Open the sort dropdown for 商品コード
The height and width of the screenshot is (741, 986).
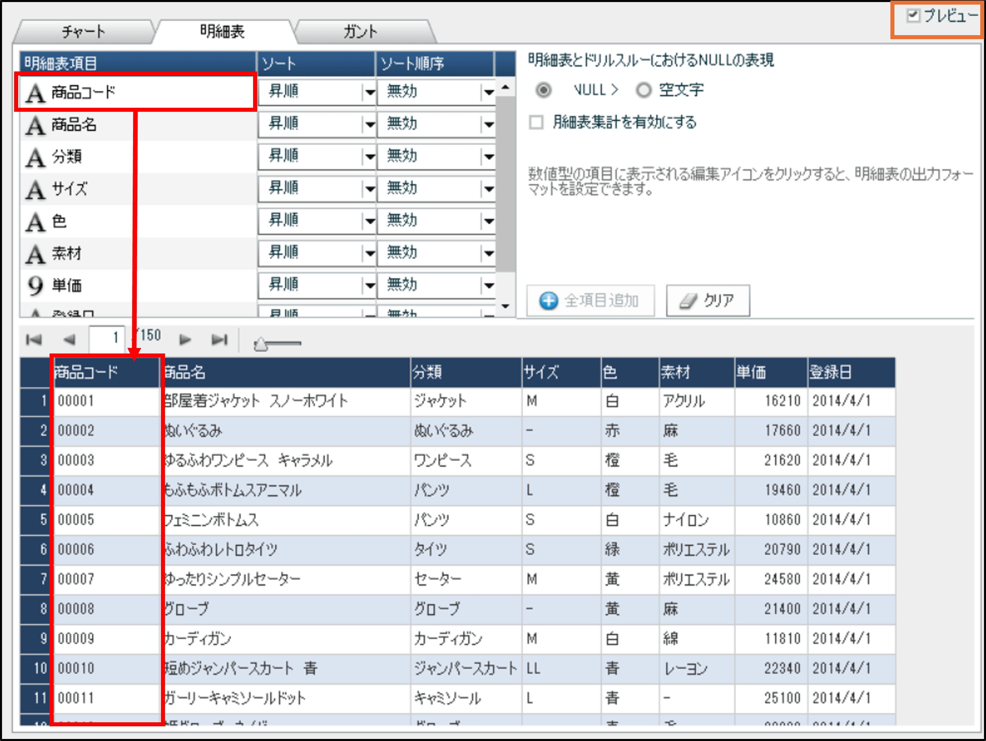[x=369, y=92]
